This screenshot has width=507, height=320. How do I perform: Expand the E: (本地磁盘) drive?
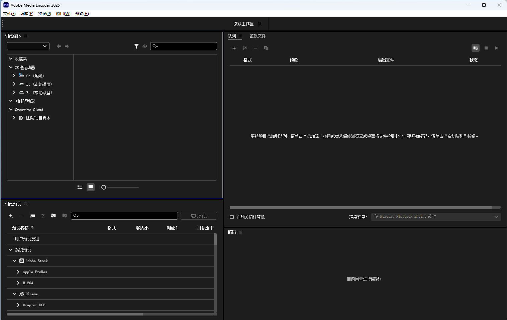14,92
